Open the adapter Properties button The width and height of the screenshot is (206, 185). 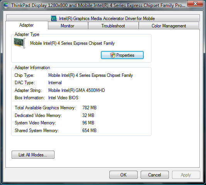pyautogui.click(x=122, y=55)
